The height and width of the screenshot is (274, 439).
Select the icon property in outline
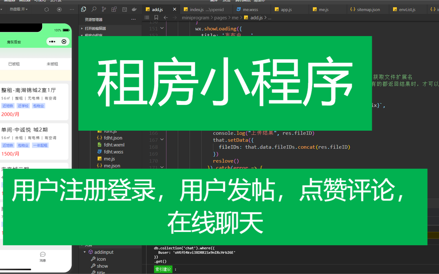pos(101,259)
